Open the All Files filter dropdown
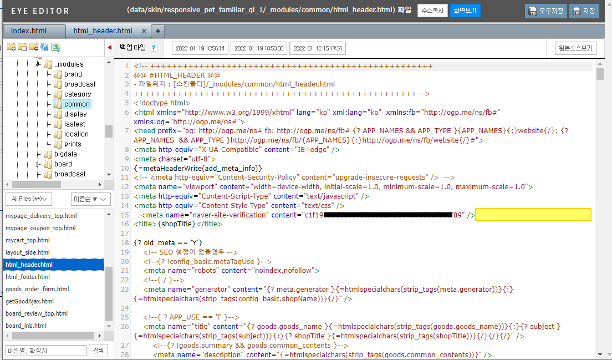612x360 pixels. pyautogui.click(x=28, y=199)
